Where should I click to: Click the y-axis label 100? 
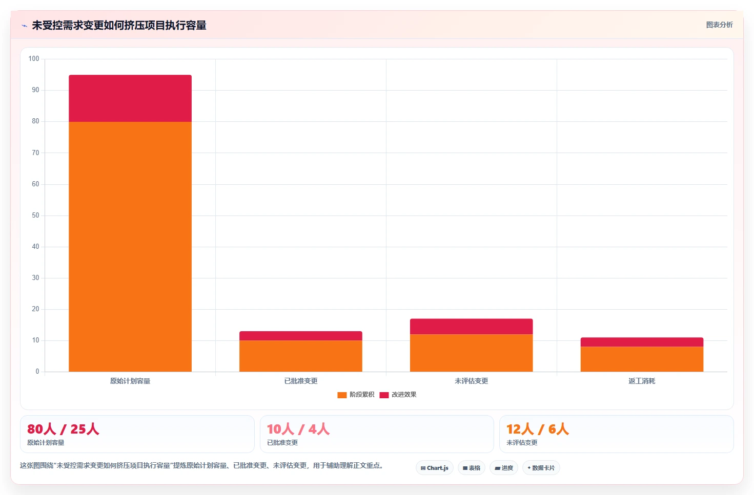click(34, 59)
